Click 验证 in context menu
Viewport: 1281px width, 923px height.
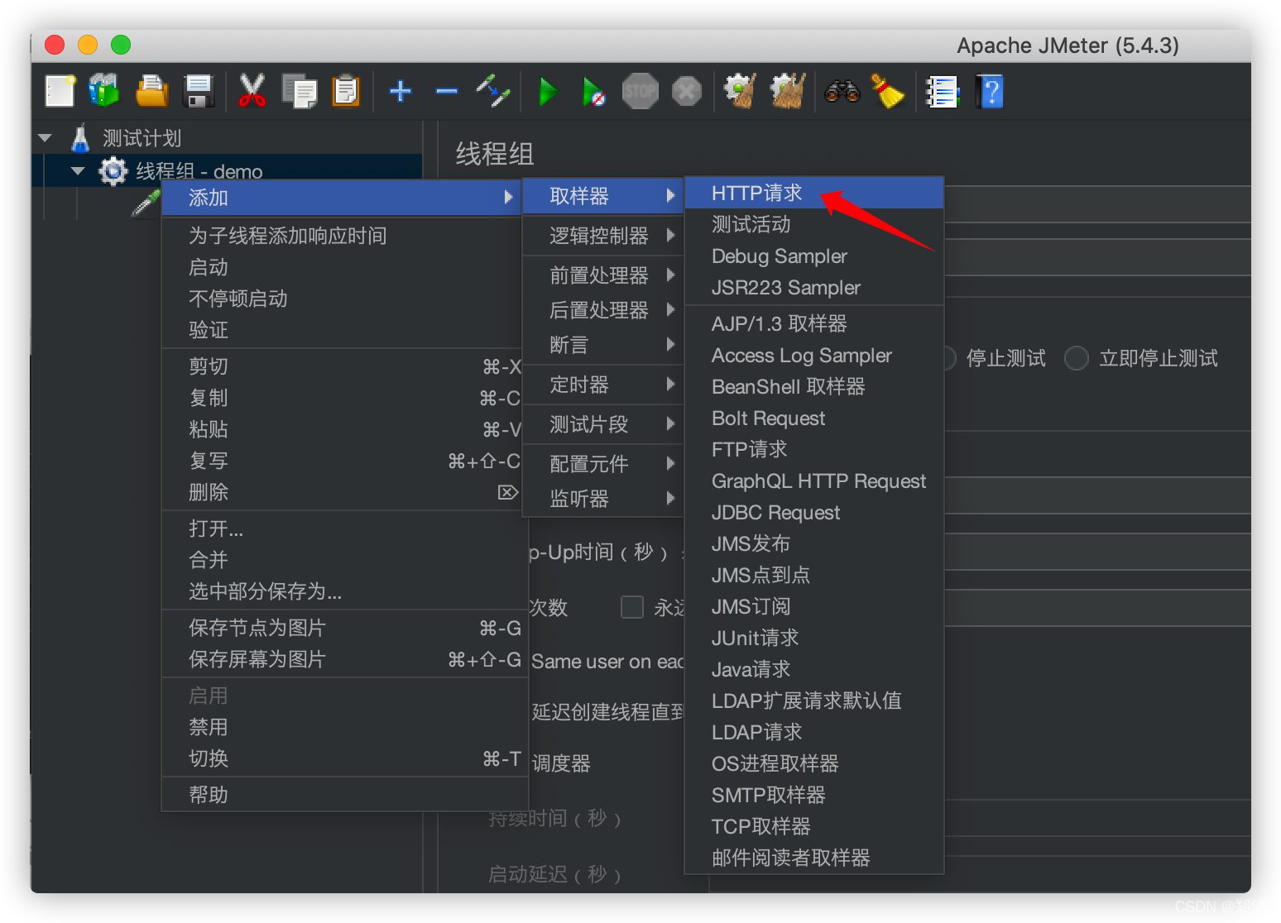341,330
